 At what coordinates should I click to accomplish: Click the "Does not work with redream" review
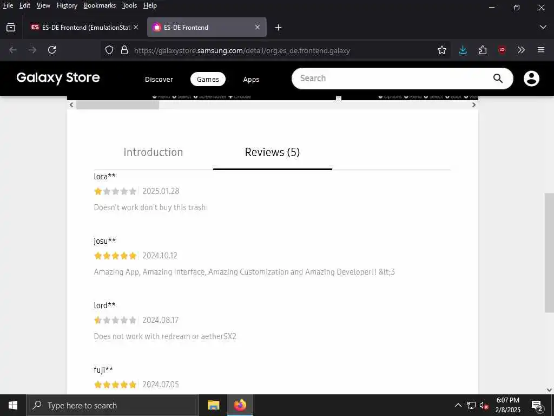165,336
